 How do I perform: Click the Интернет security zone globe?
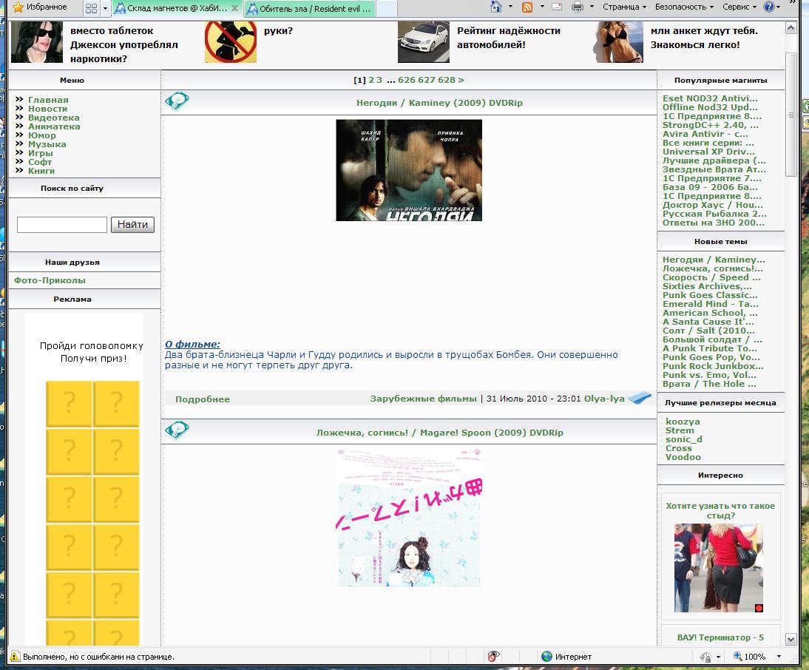point(547,657)
